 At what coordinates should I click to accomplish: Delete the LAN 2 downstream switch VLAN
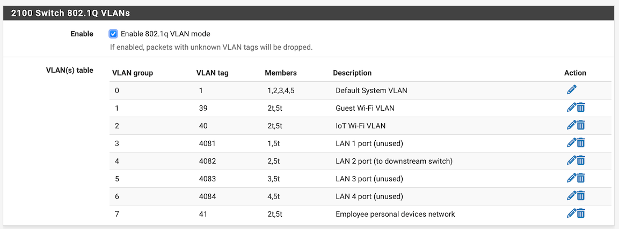581,161
